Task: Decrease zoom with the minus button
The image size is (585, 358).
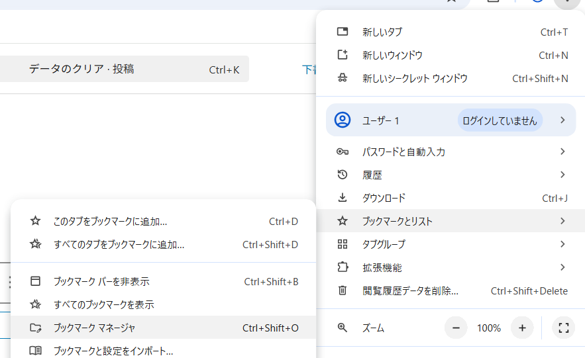Action: click(456, 328)
